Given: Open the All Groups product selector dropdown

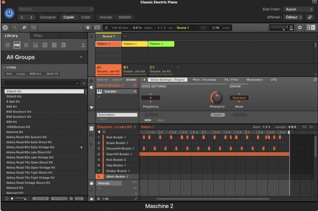Looking at the screenshot, I should (x=81, y=57).
